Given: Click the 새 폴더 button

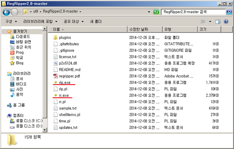Looking at the screenshot, I should (96, 22).
